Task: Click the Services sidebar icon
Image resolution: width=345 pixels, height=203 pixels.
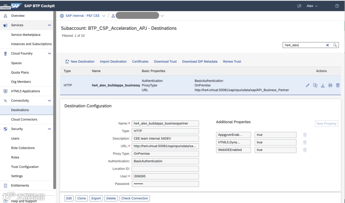Action: 5,25
